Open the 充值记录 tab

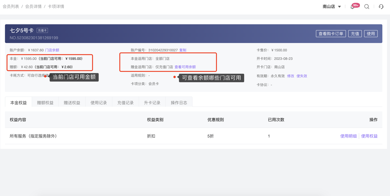pyautogui.click(x=126, y=103)
